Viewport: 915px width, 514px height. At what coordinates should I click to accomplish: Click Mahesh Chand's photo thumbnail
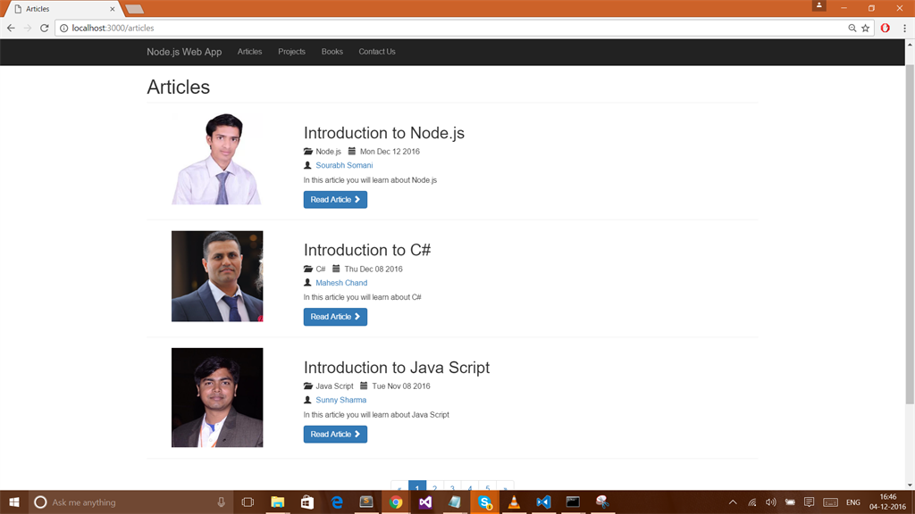(217, 277)
